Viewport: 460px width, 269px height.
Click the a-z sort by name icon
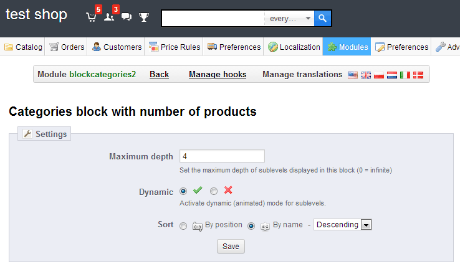[x=265, y=226]
